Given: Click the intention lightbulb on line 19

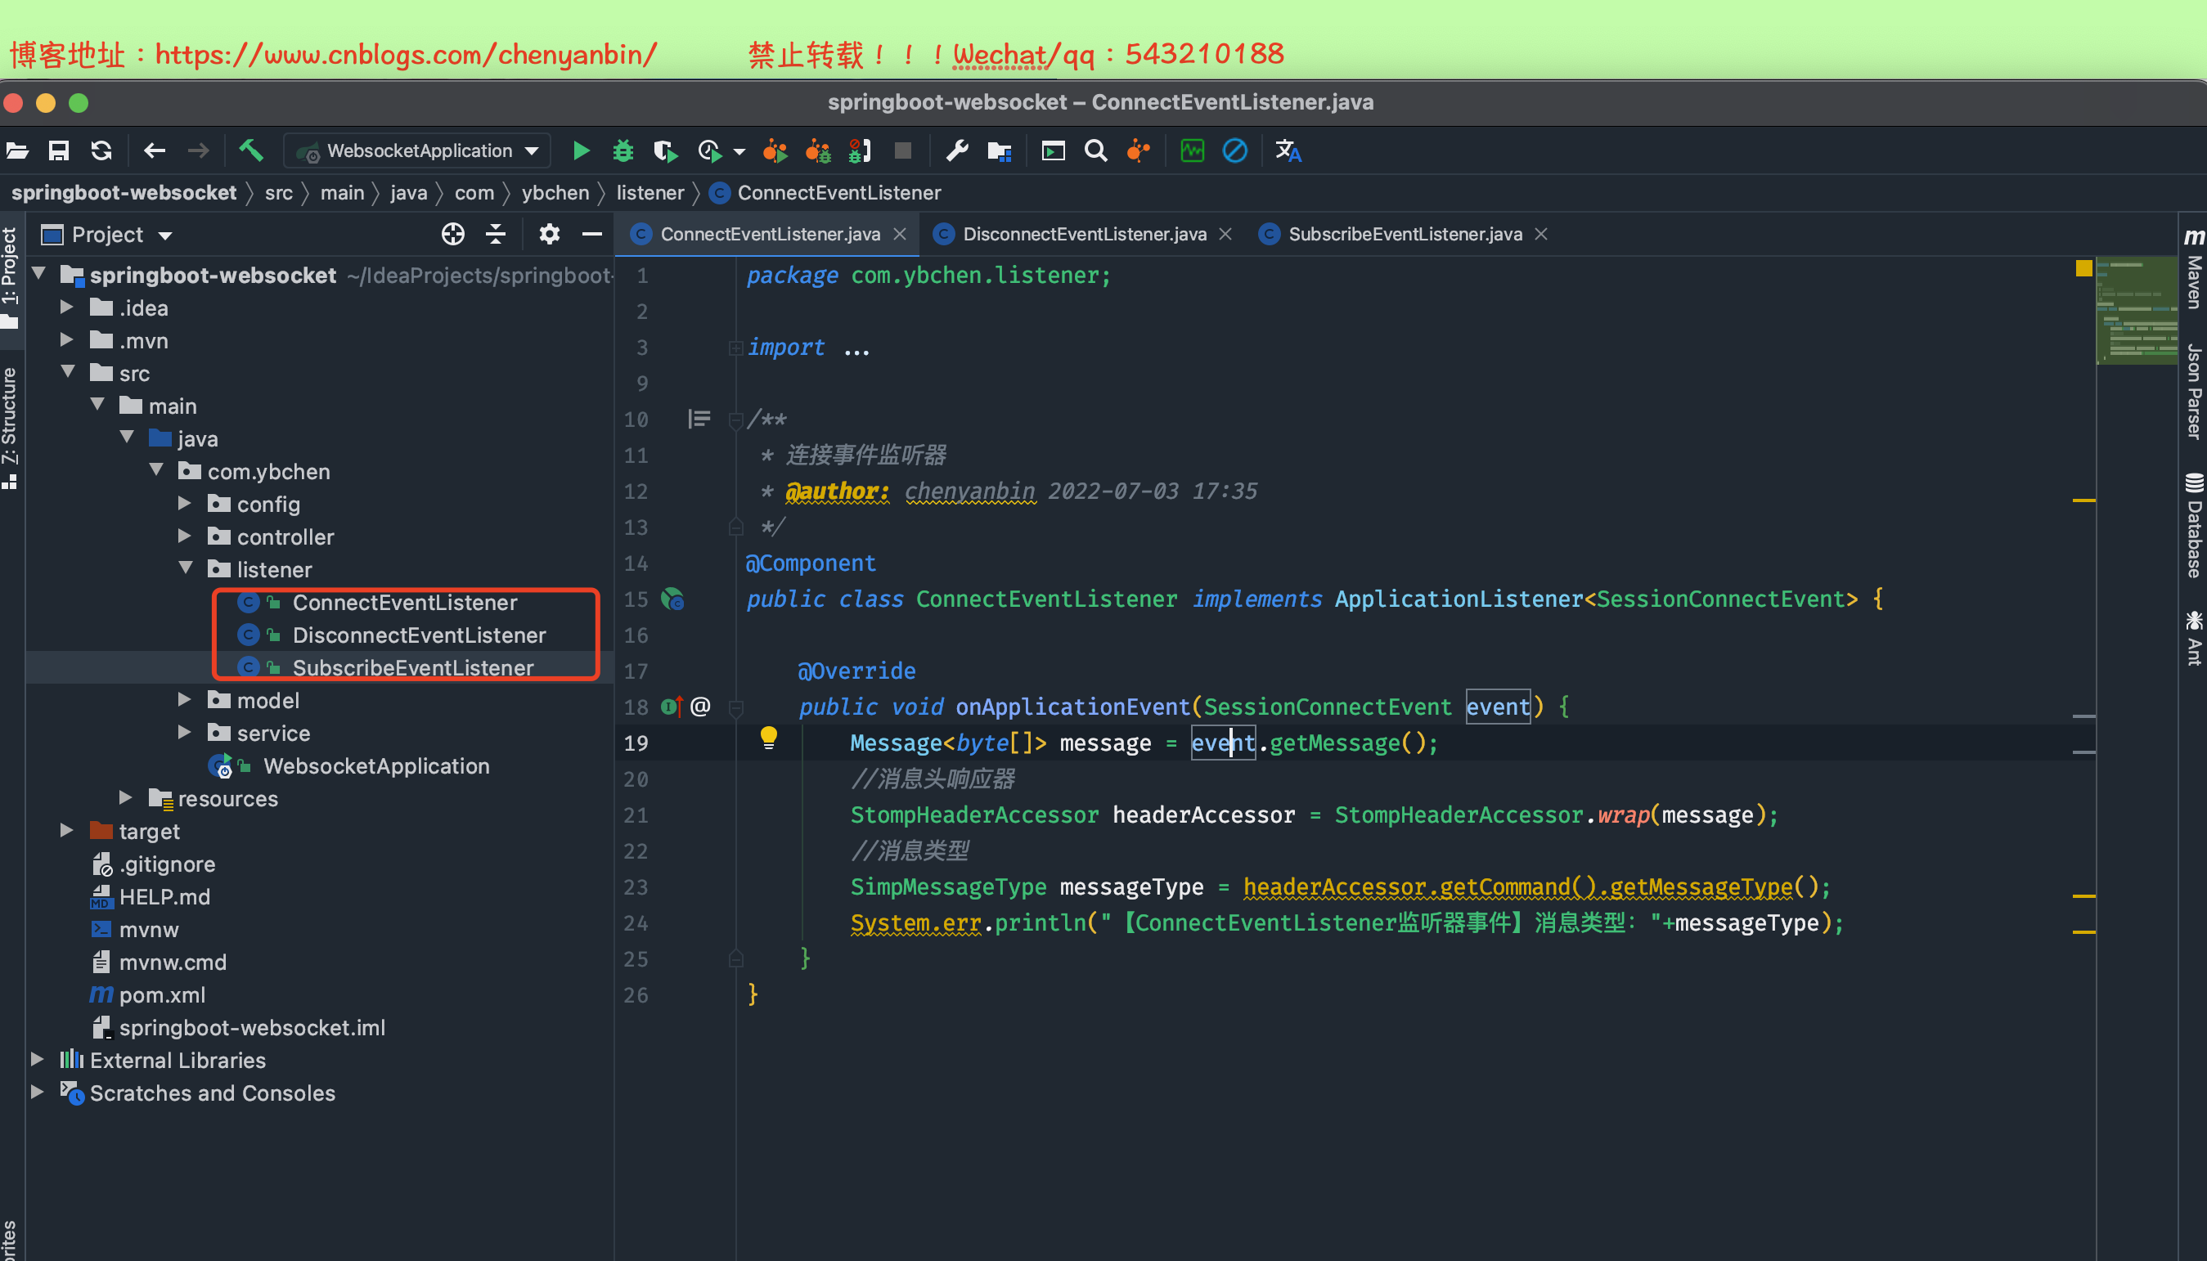Looking at the screenshot, I should pos(768,737).
